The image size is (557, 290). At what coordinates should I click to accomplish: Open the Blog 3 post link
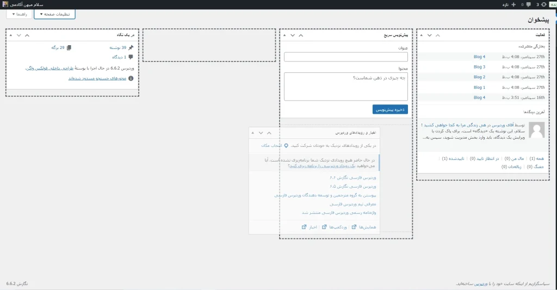(479, 67)
